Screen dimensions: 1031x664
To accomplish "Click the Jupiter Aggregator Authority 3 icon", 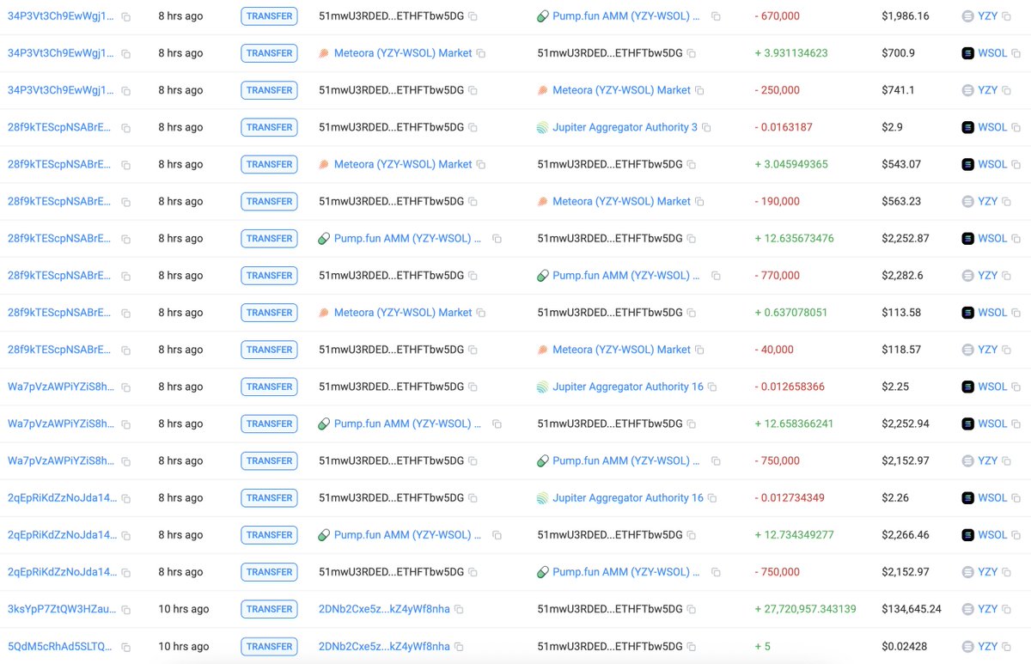I will (542, 126).
